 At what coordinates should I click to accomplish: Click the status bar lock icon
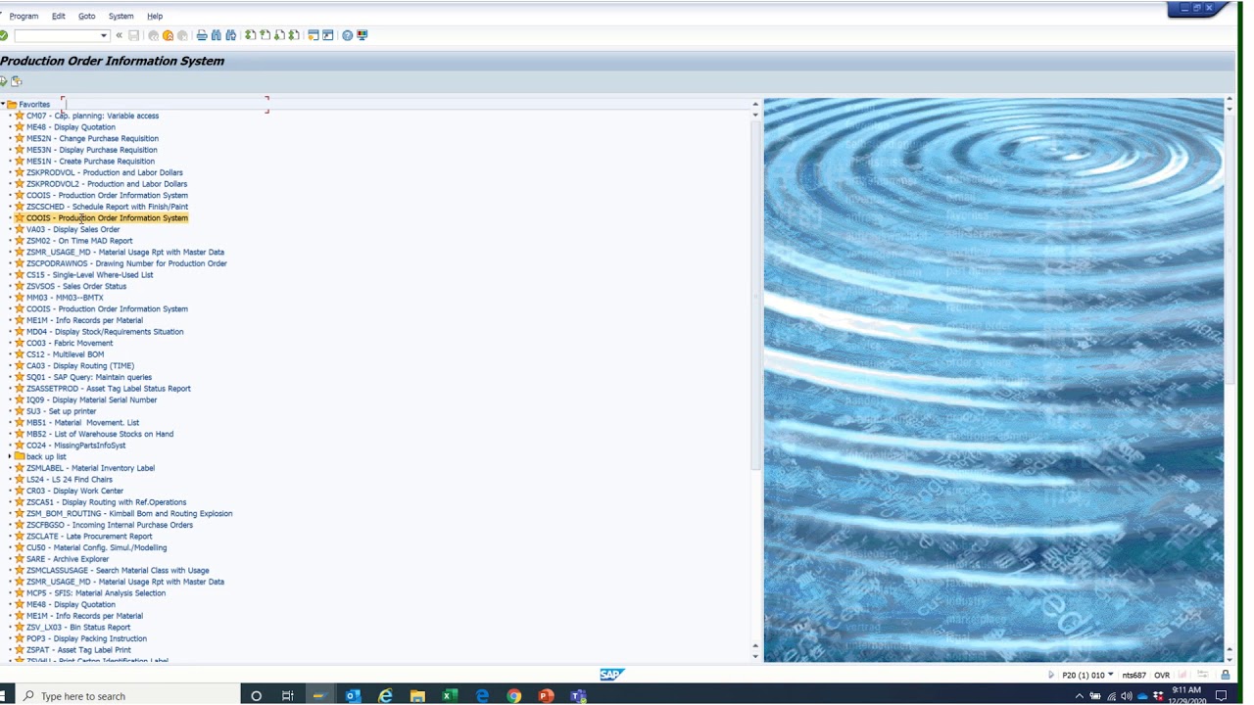point(1226,675)
